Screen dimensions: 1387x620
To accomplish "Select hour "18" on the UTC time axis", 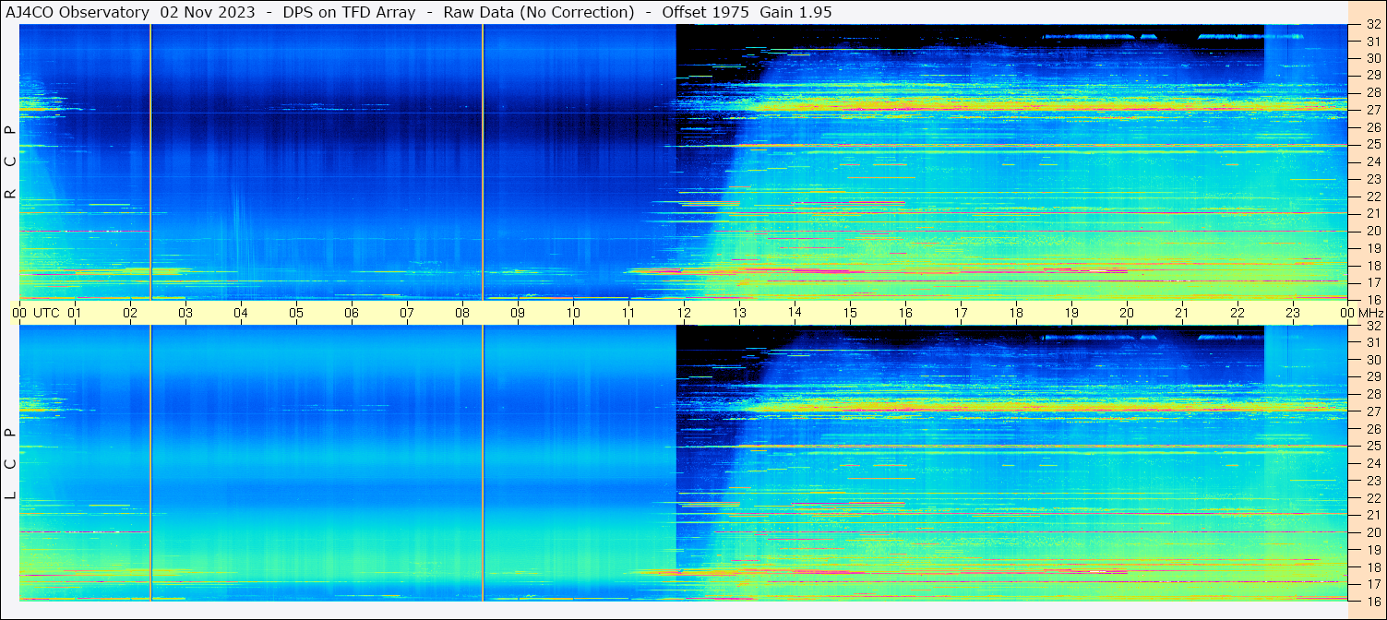I will (x=1016, y=313).
